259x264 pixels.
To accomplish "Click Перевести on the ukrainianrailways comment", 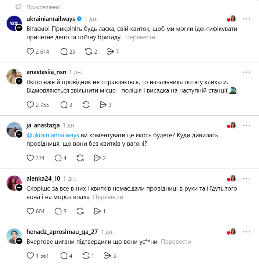I will pyautogui.click(x=140, y=37).
